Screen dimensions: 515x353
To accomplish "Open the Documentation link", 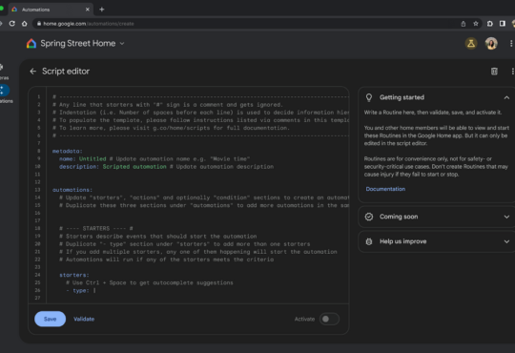I will coord(385,189).
